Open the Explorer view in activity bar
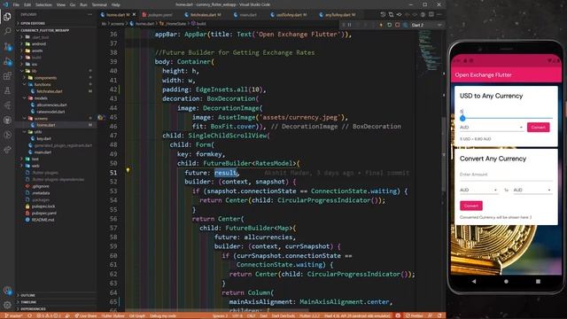 pos(7,17)
